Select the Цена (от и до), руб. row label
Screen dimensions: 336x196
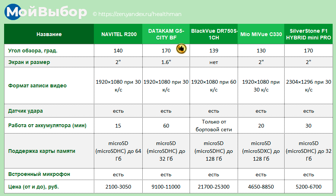click(34, 186)
